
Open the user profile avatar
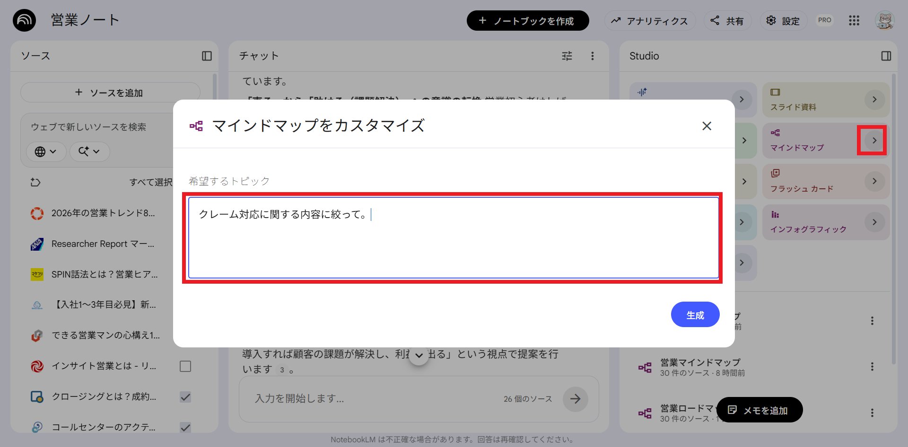884,20
